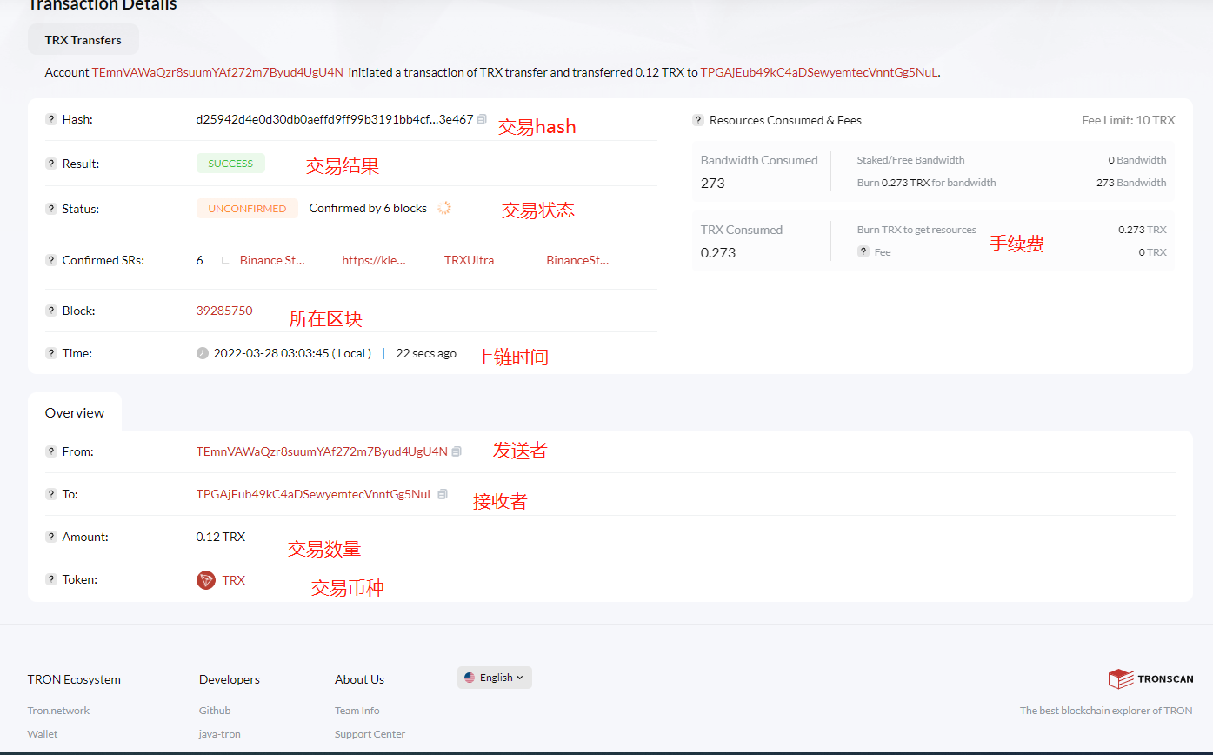Open the To address link in Overview
This screenshot has width=1213, height=755.
tap(315, 494)
